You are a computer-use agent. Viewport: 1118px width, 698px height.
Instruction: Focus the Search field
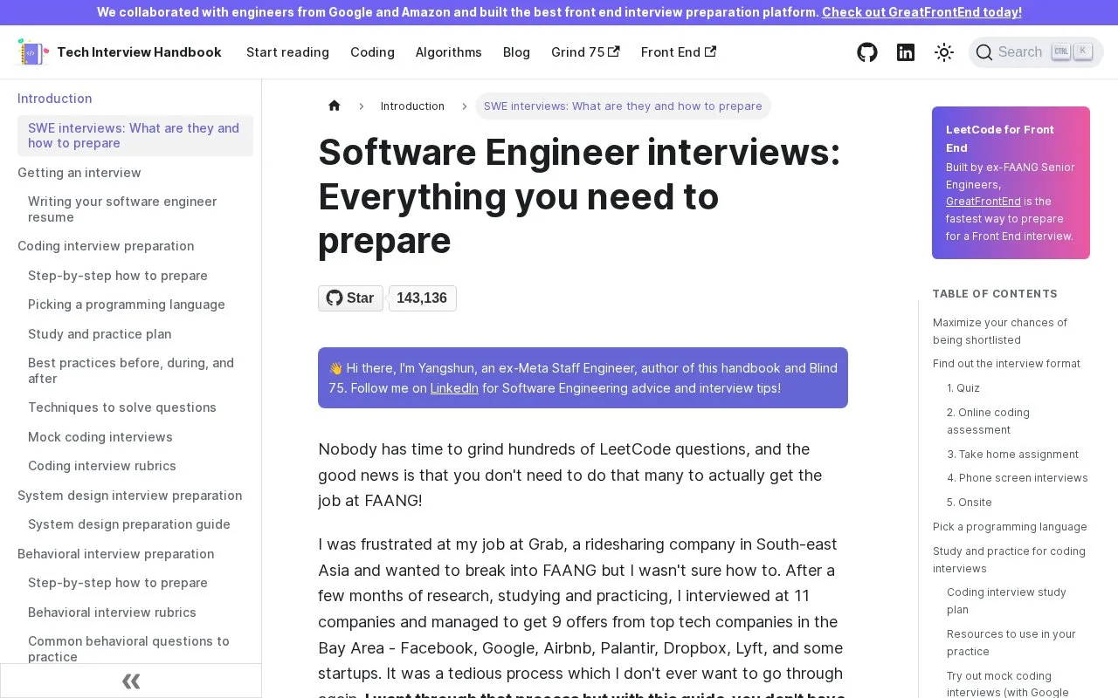[1036, 52]
